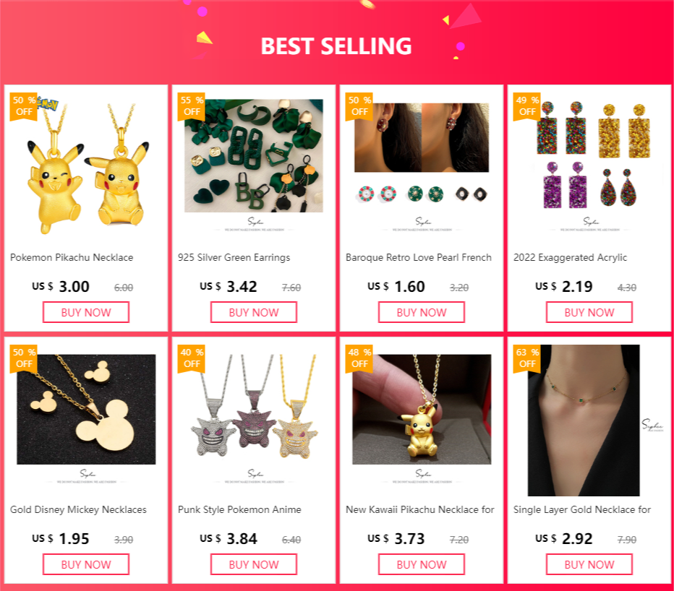
Task: Open the 925 Silver Green Earrings title link
Action: tap(234, 258)
